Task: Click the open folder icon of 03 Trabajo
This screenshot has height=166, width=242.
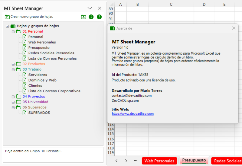Action: pos(19,69)
